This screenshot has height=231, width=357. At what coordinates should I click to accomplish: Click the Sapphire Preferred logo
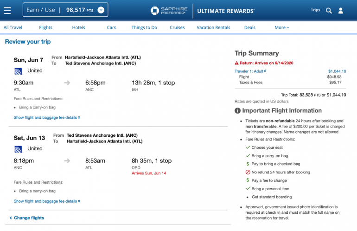[169, 10]
